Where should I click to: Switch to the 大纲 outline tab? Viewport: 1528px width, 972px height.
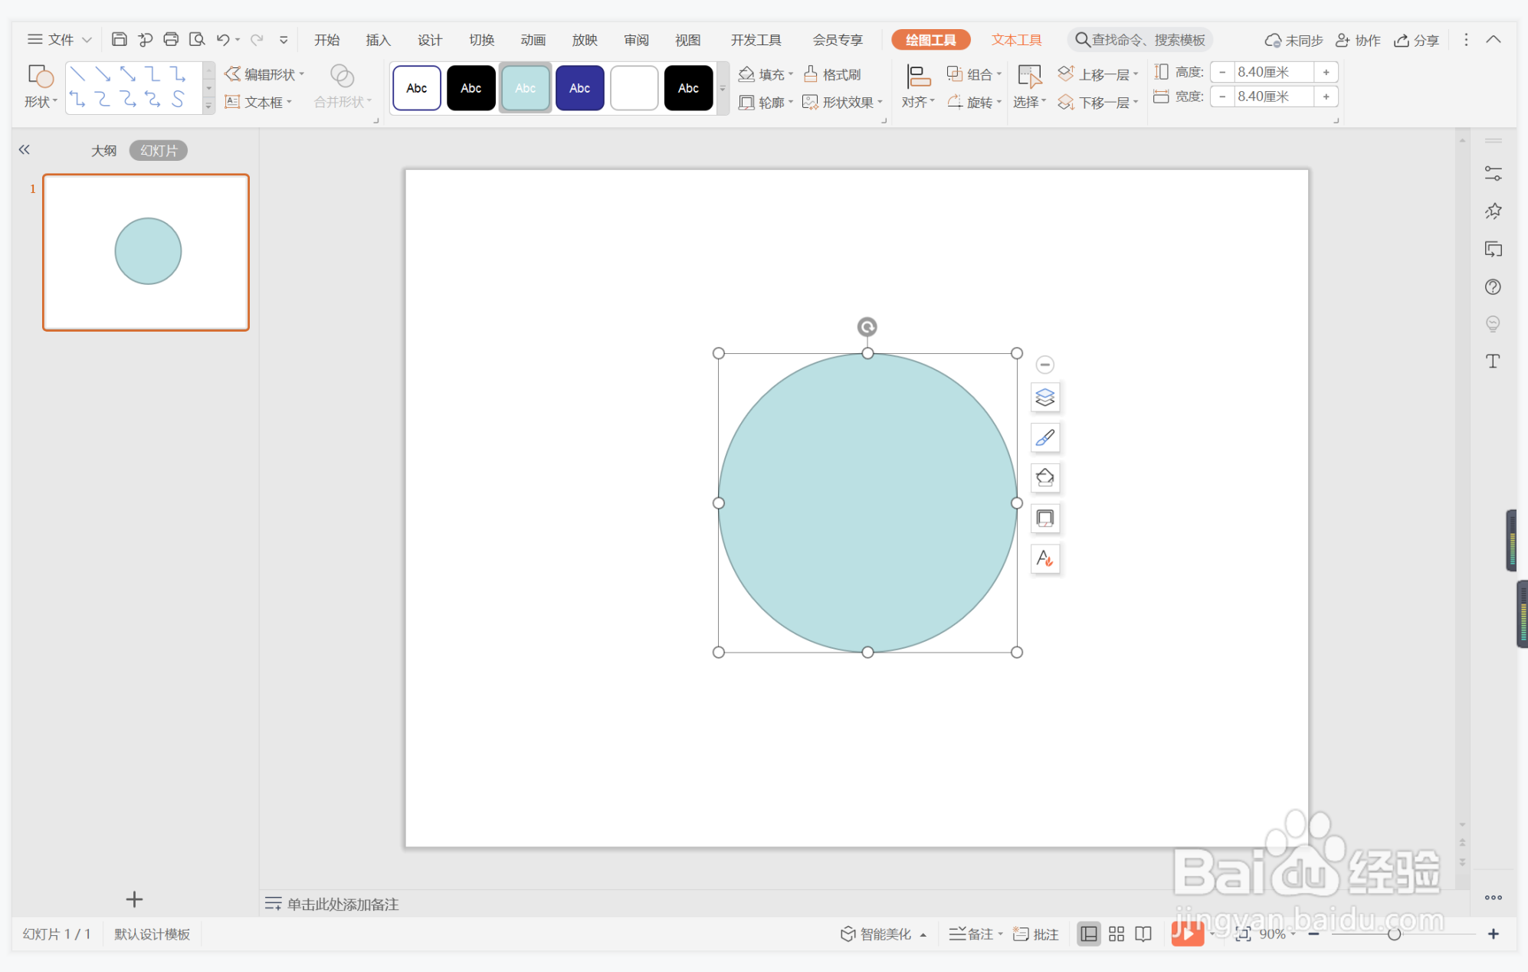point(103,150)
